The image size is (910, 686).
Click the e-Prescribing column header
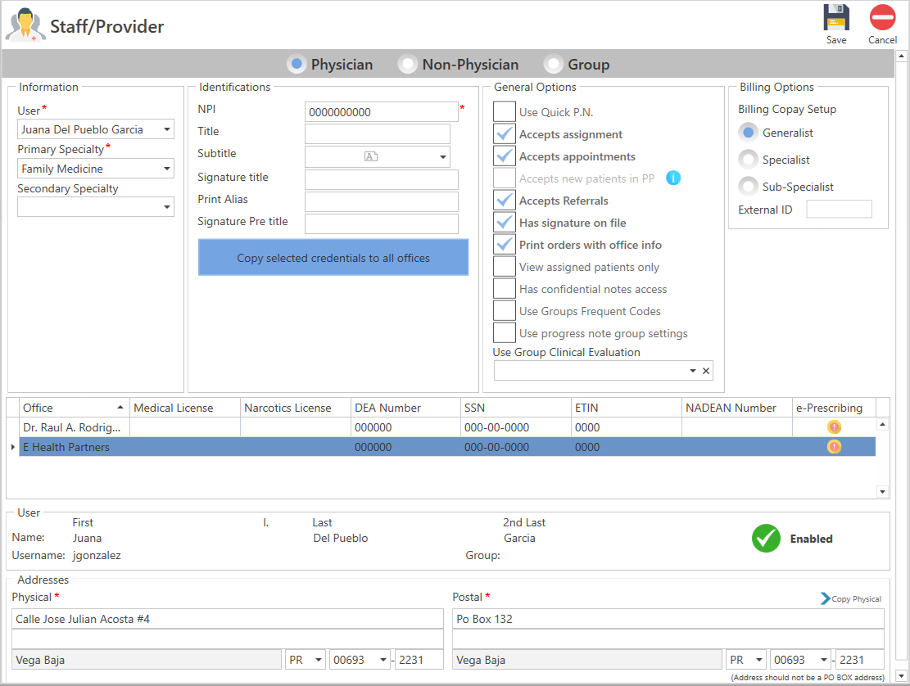click(x=834, y=408)
